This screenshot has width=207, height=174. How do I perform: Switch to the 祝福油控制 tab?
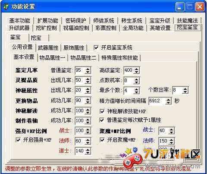[76, 28]
